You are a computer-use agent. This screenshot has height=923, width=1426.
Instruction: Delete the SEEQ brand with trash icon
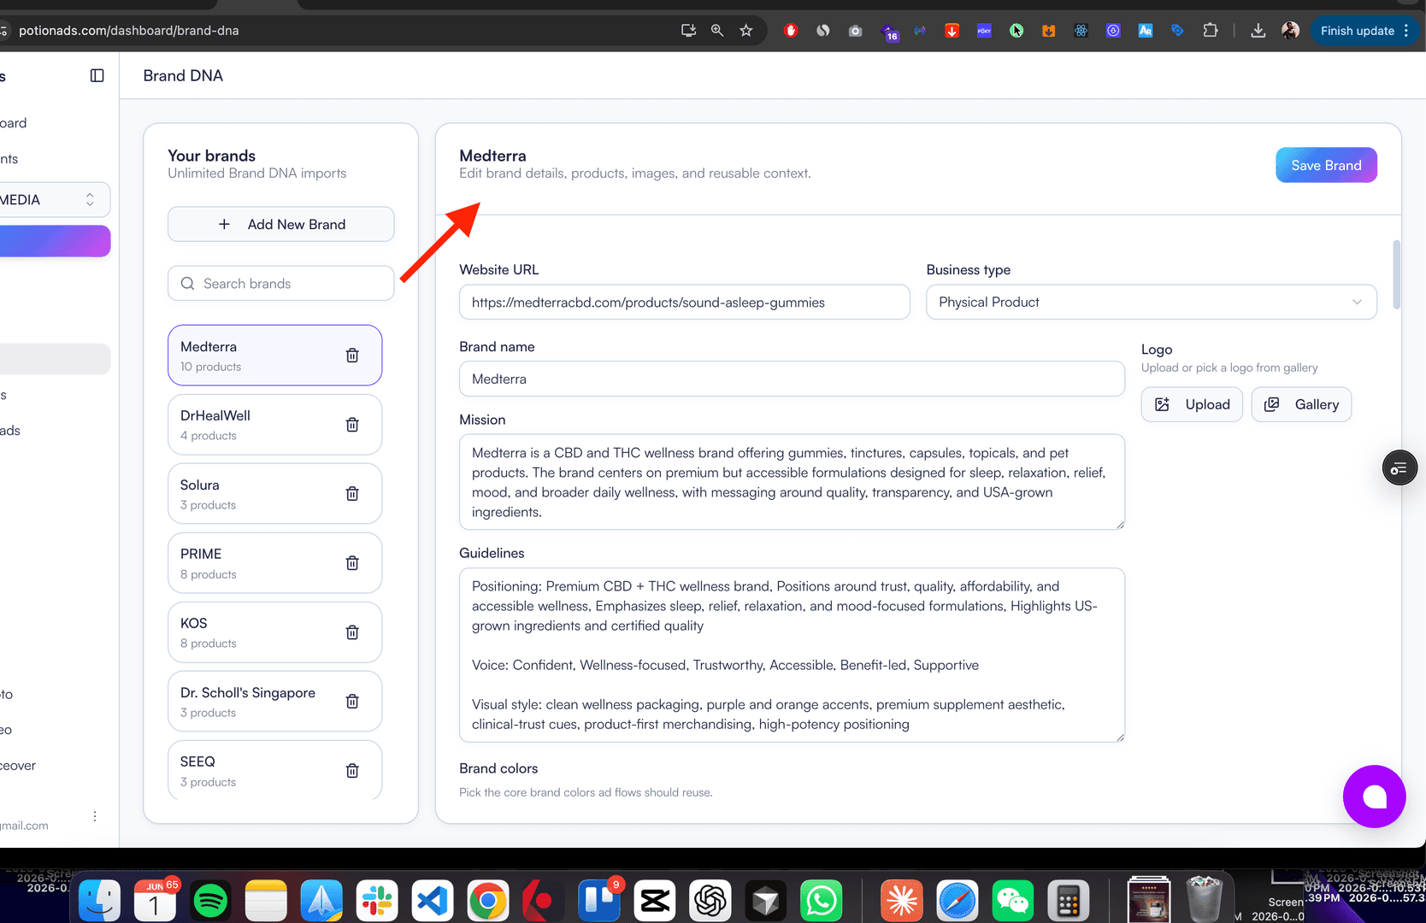(x=352, y=771)
